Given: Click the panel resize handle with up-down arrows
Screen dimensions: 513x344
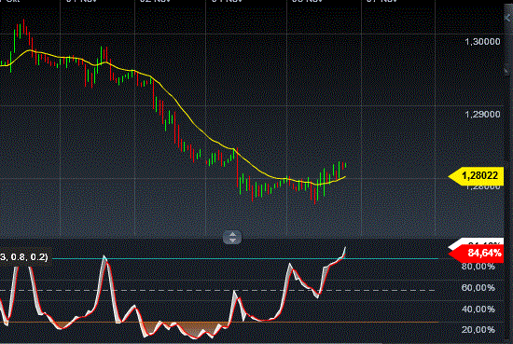Looking at the screenshot, I should point(232,238).
